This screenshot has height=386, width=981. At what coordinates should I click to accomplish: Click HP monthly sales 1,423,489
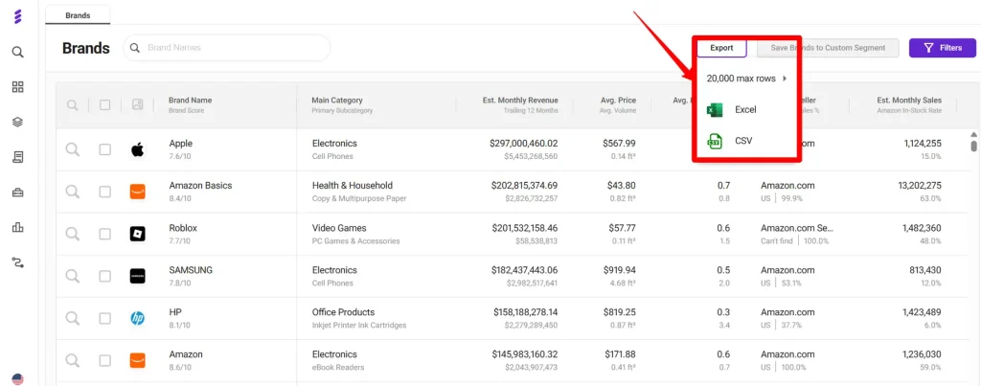point(923,311)
